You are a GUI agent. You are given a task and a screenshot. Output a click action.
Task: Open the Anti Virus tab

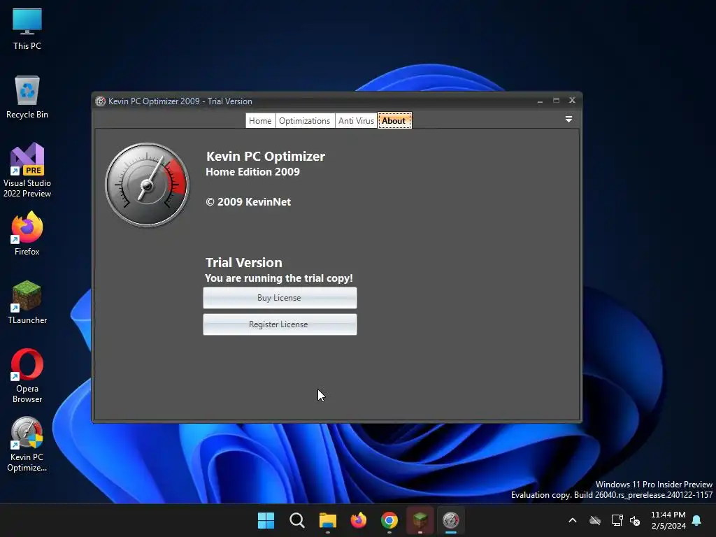click(356, 120)
